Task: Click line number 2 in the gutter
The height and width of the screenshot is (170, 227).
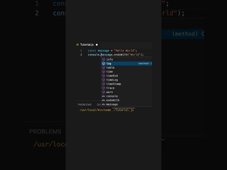Action: (81, 55)
